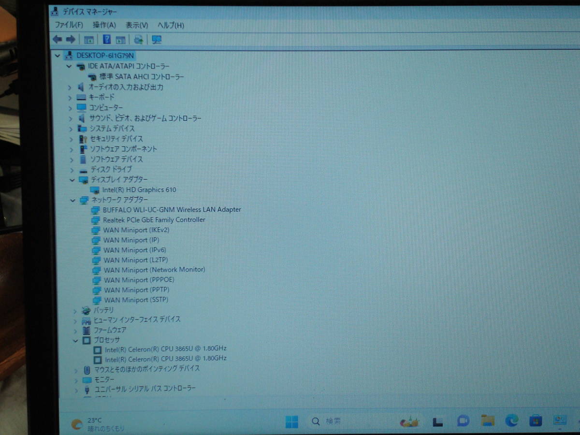Select Intel(R) HD Graphics 610 device
580x435 pixels.
pos(139,190)
